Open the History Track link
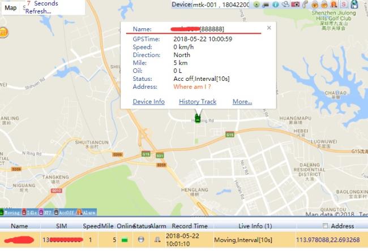This screenshot has height=251, width=368. [198, 102]
